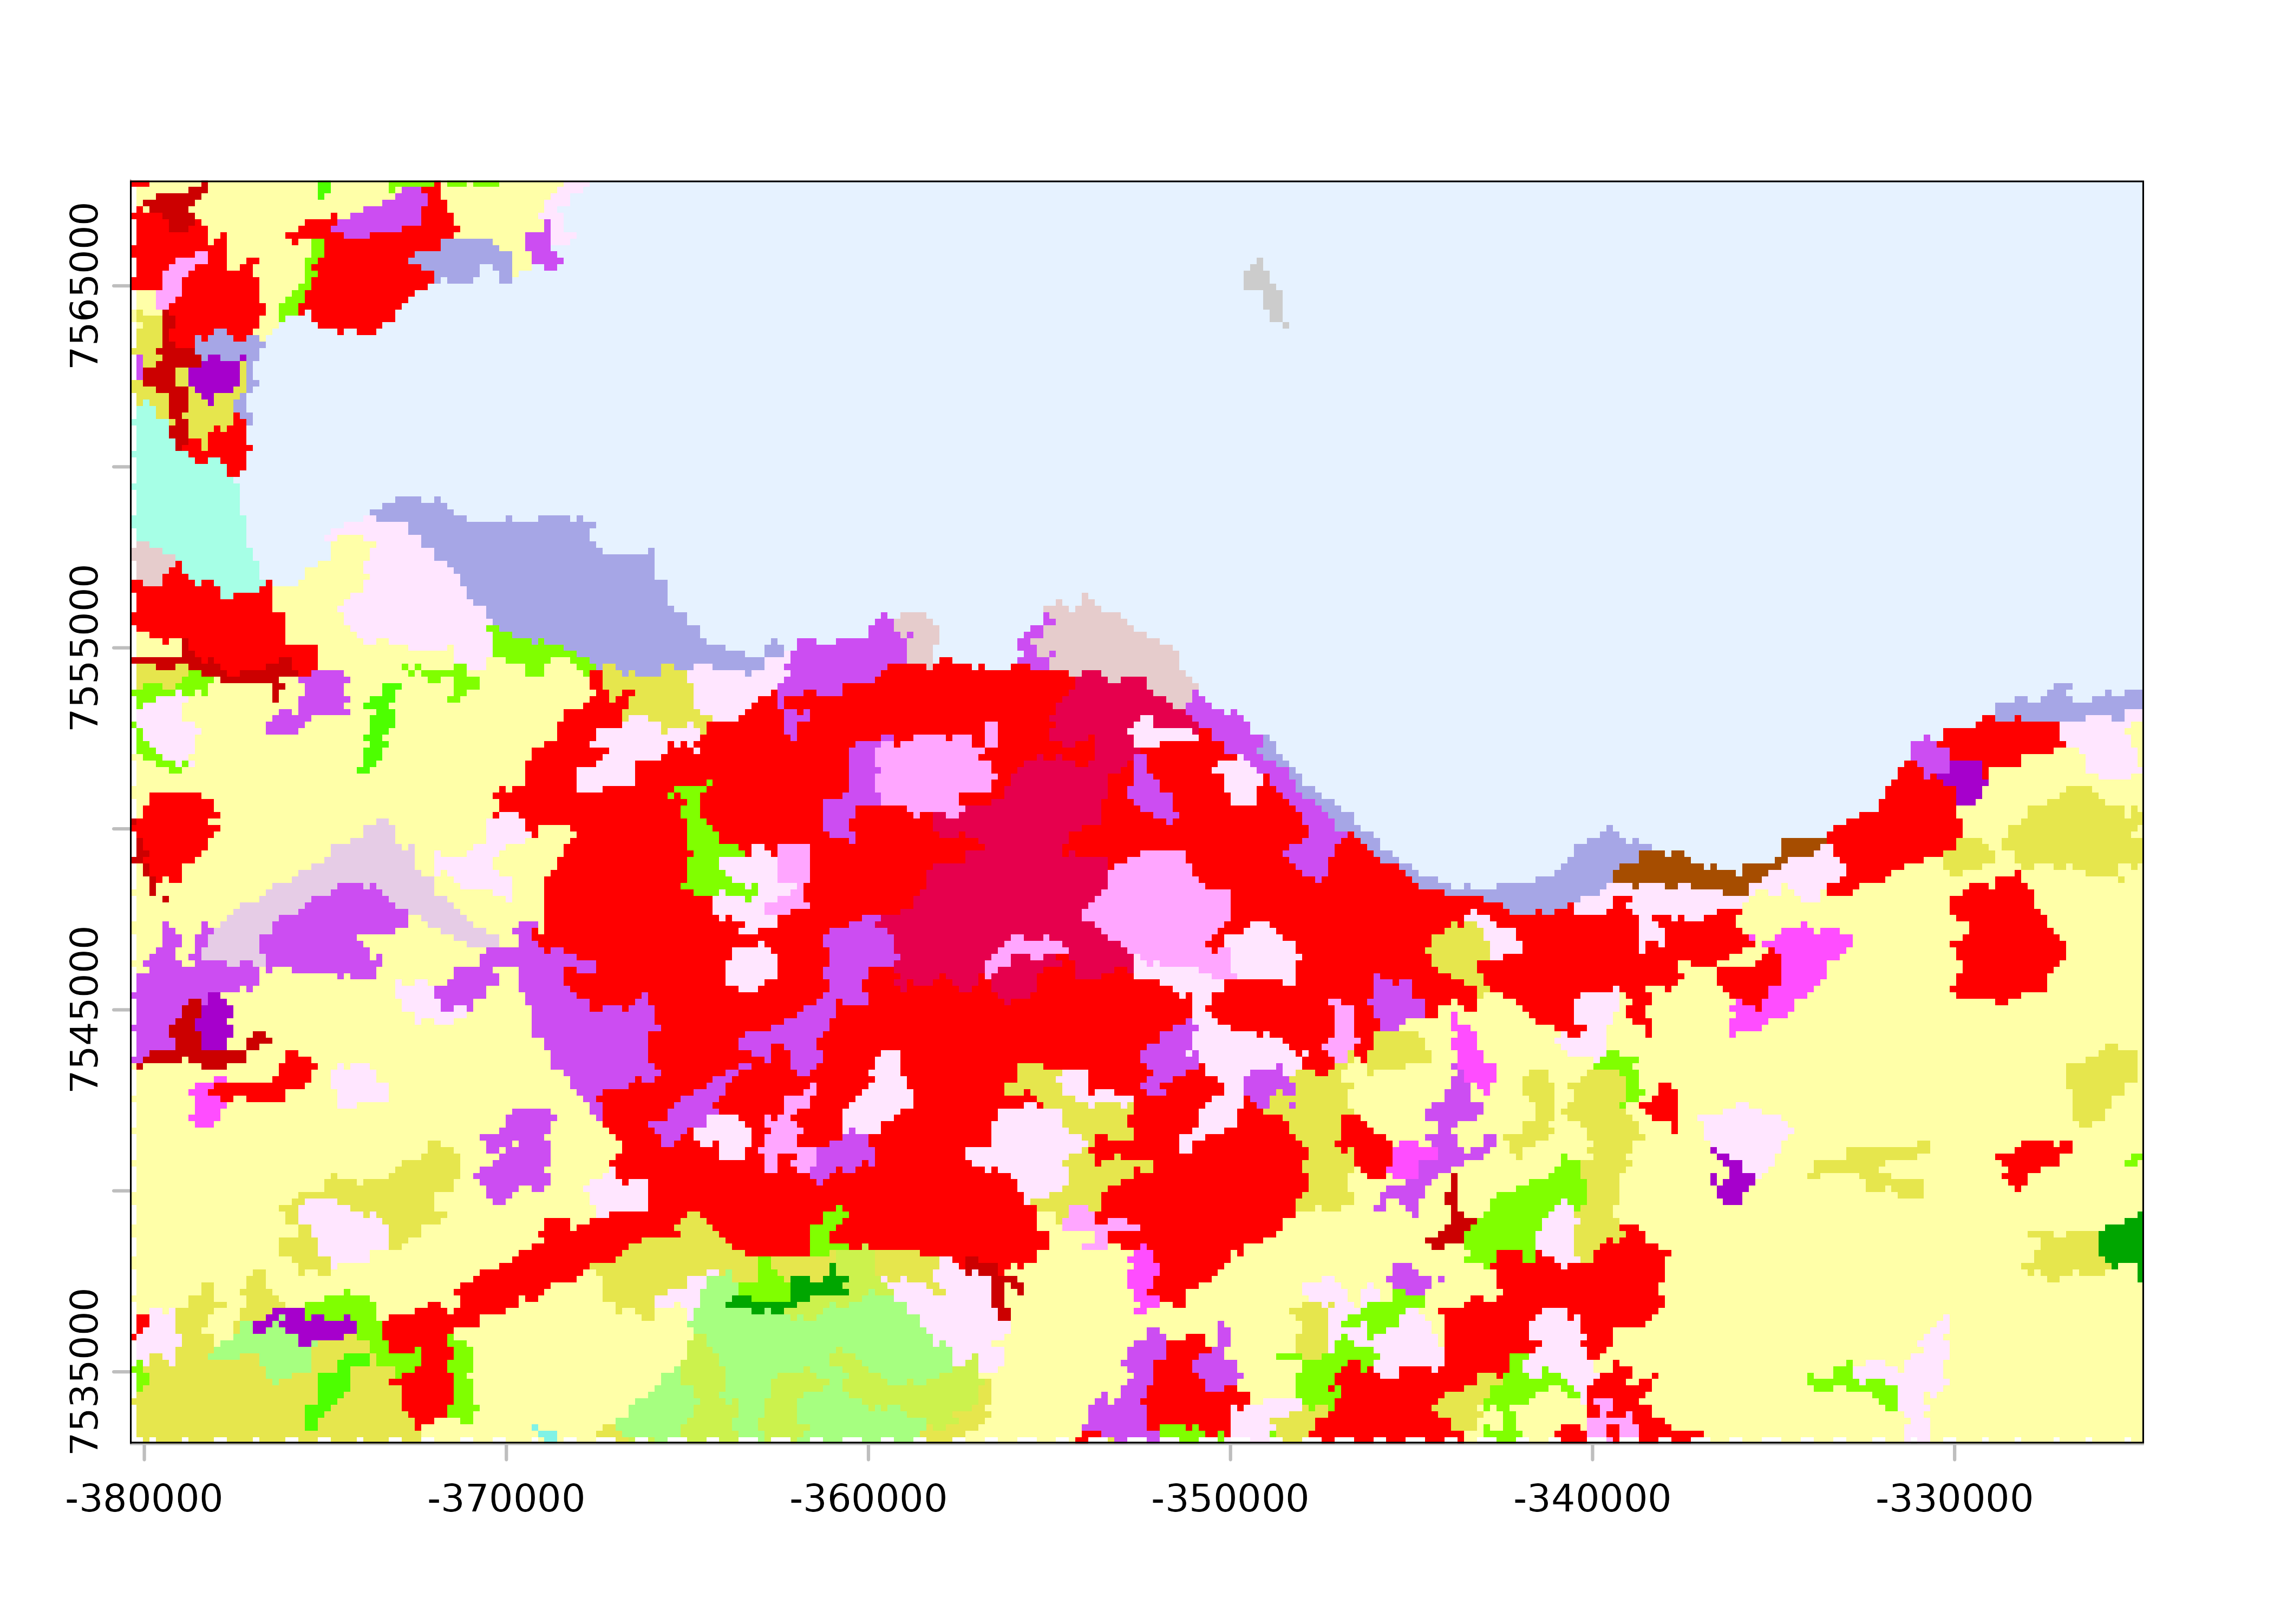Click the -370000 x-axis label
Image resolution: width=2274 pixels, height=1624 pixels.
click(x=505, y=1499)
